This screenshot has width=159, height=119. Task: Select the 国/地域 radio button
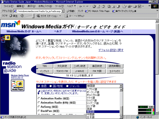pyautogui.click(x=51, y=86)
